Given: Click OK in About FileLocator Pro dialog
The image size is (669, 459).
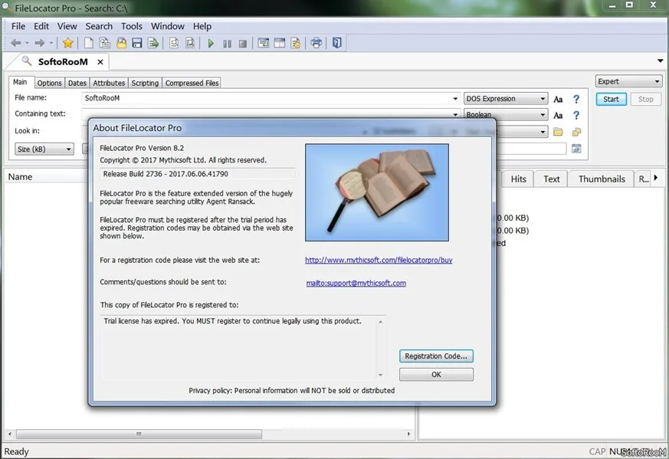Looking at the screenshot, I should [x=436, y=374].
